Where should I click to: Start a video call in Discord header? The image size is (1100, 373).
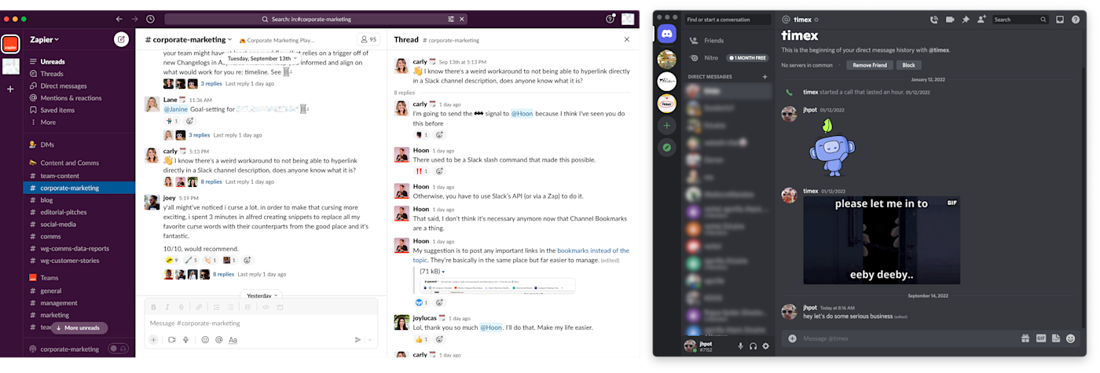(x=950, y=20)
